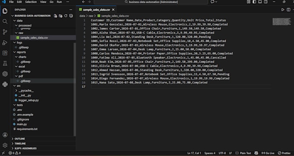Open the Explorer views and more actions menu
The width and height of the screenshot is (294, 156).
(70, 9)
